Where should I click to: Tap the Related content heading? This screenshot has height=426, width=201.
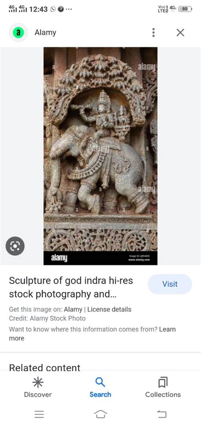[x=45, y=368]
